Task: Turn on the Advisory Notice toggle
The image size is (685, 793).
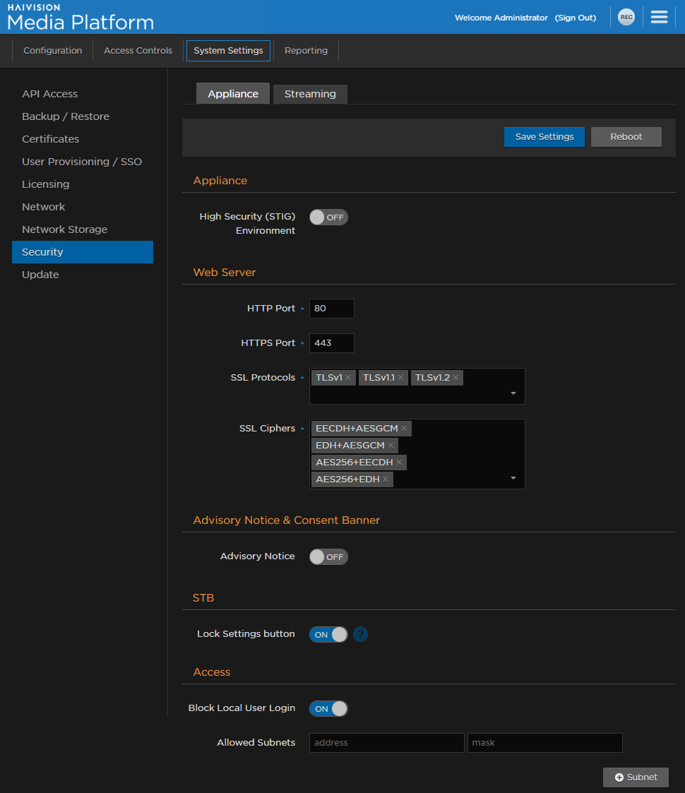Action: click(x=328, y=556)
